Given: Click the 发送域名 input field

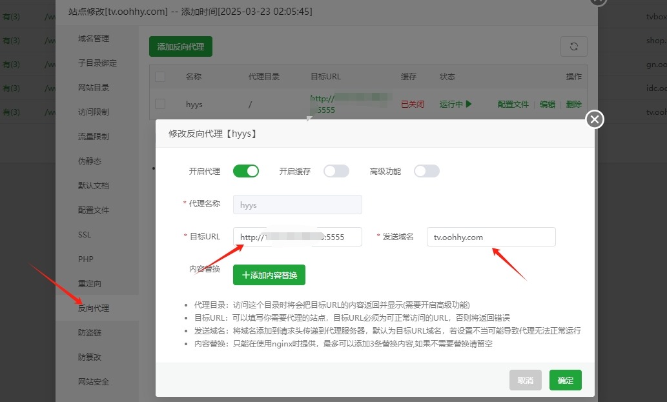Looking at the screenshot, I should [x=491, y=237].
